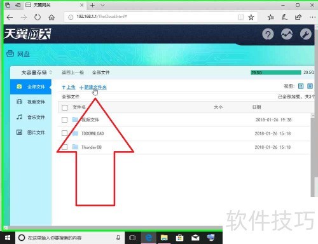Switch to grid view icon
This screenshot has height=244, width=318.
click(x=301, y=86)
